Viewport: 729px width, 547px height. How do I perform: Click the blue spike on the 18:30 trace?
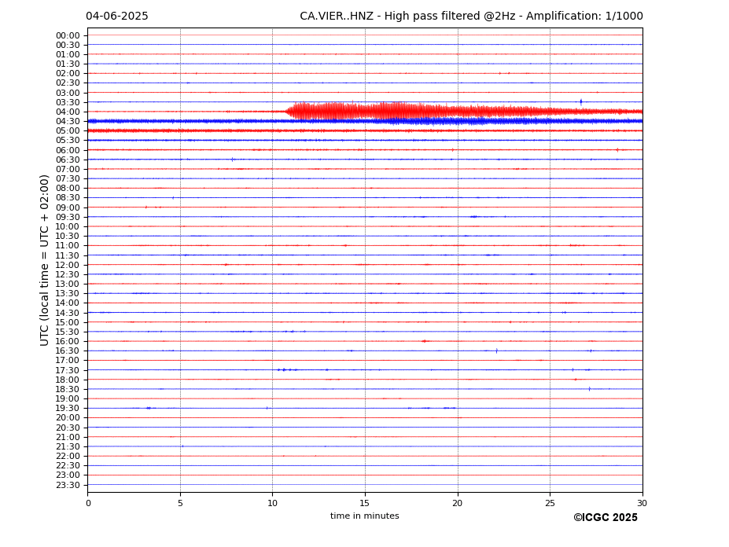coord(590,389)
